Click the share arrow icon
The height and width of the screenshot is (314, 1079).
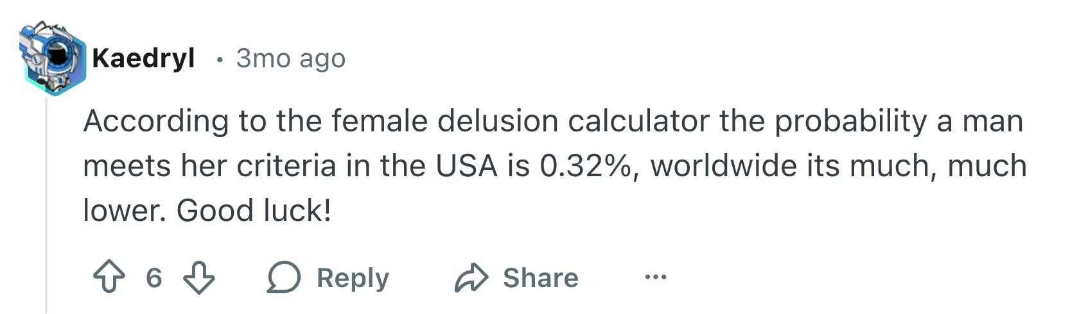(472, 278)
